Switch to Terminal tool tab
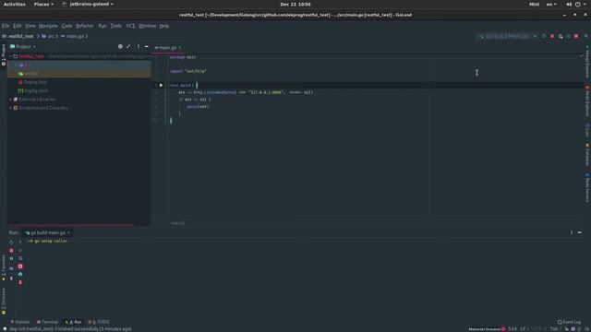The width and height of the screenshot is (591, 332). [x=47, y=322]
